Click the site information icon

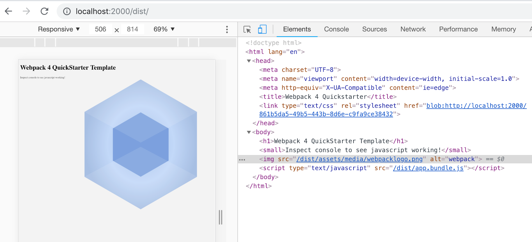pyautogui.click(x=67, y=11)
